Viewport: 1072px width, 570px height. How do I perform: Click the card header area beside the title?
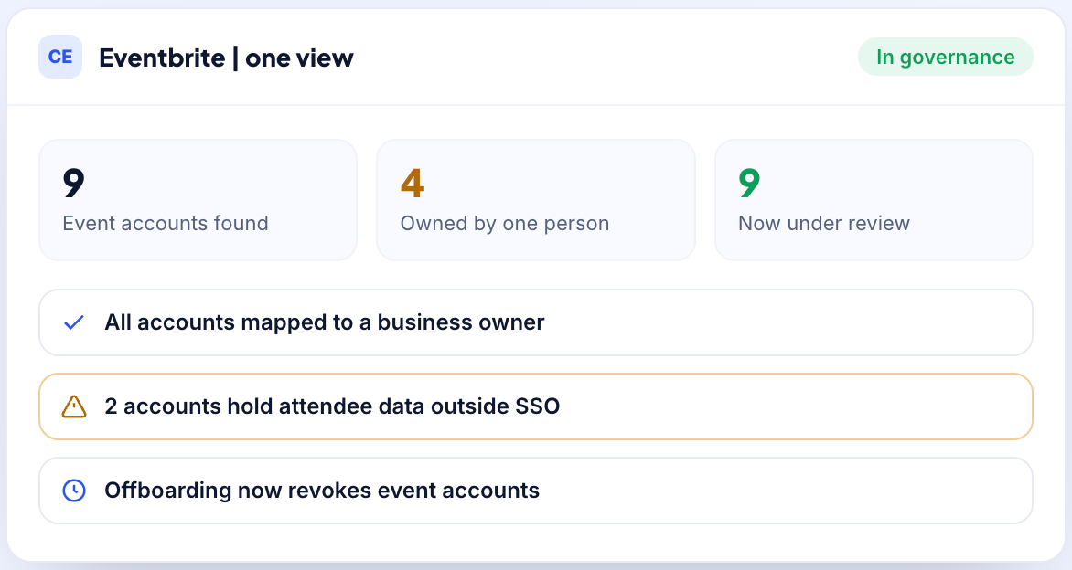pyautogui.click(x=605, y=57)
